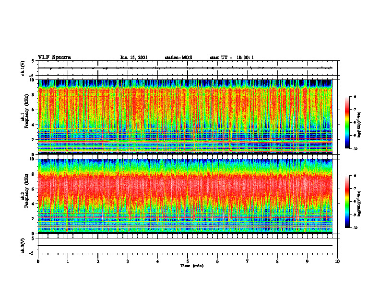Click the ch.1 frequency tick label "4"
The height and width of the screenshot is (293, 380).
(34, 125)
